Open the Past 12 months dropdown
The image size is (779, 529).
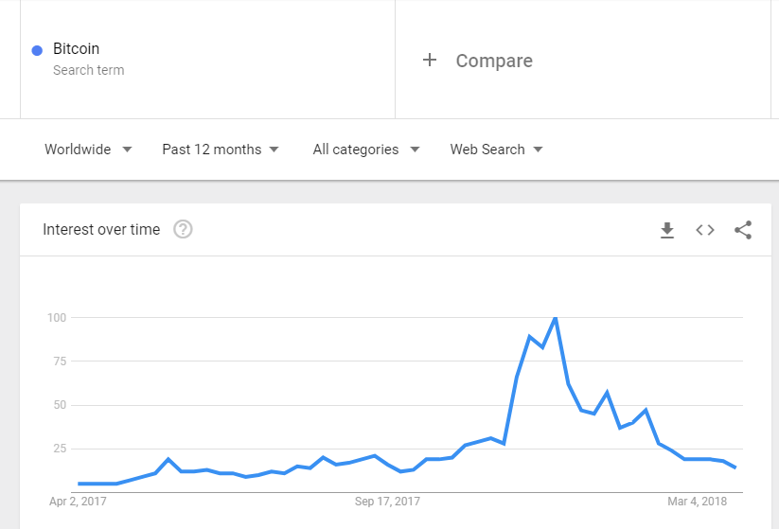(221, 150)
